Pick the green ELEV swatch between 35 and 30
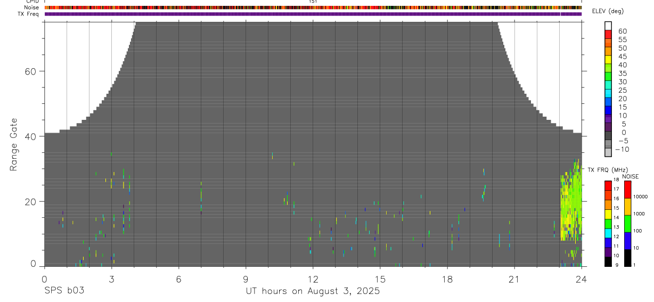 608,77
